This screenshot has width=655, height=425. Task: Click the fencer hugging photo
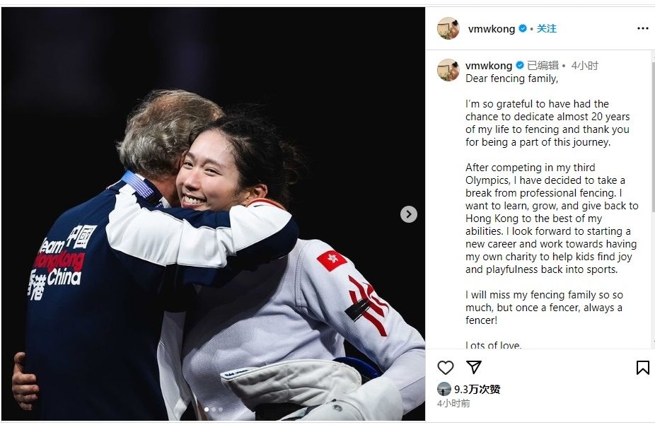pyautogui.click(x=213, y=214)
